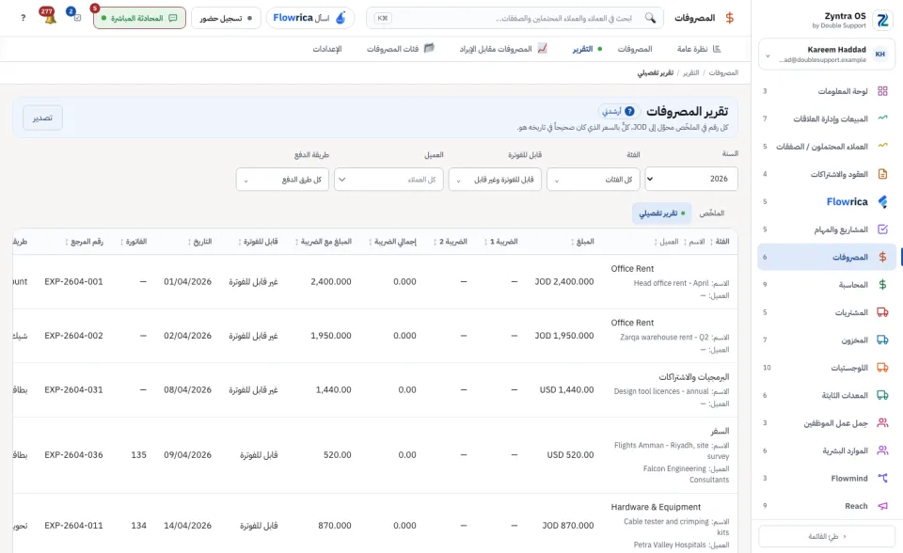
Task: Click the global search input field
Action: coord(515,18)
